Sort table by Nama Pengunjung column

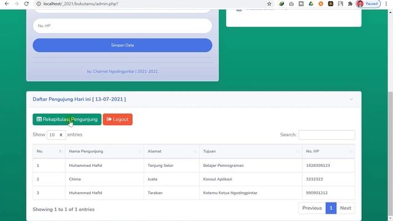(104, 152)
